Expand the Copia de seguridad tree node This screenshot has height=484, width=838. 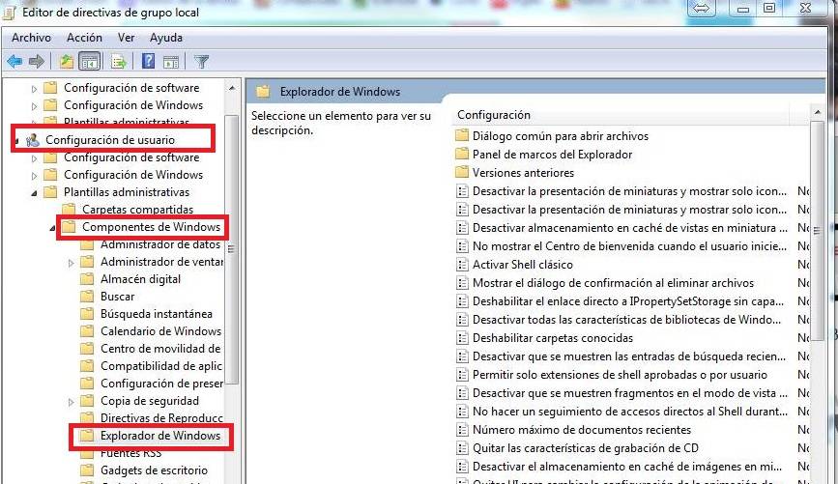coord(72,401)
